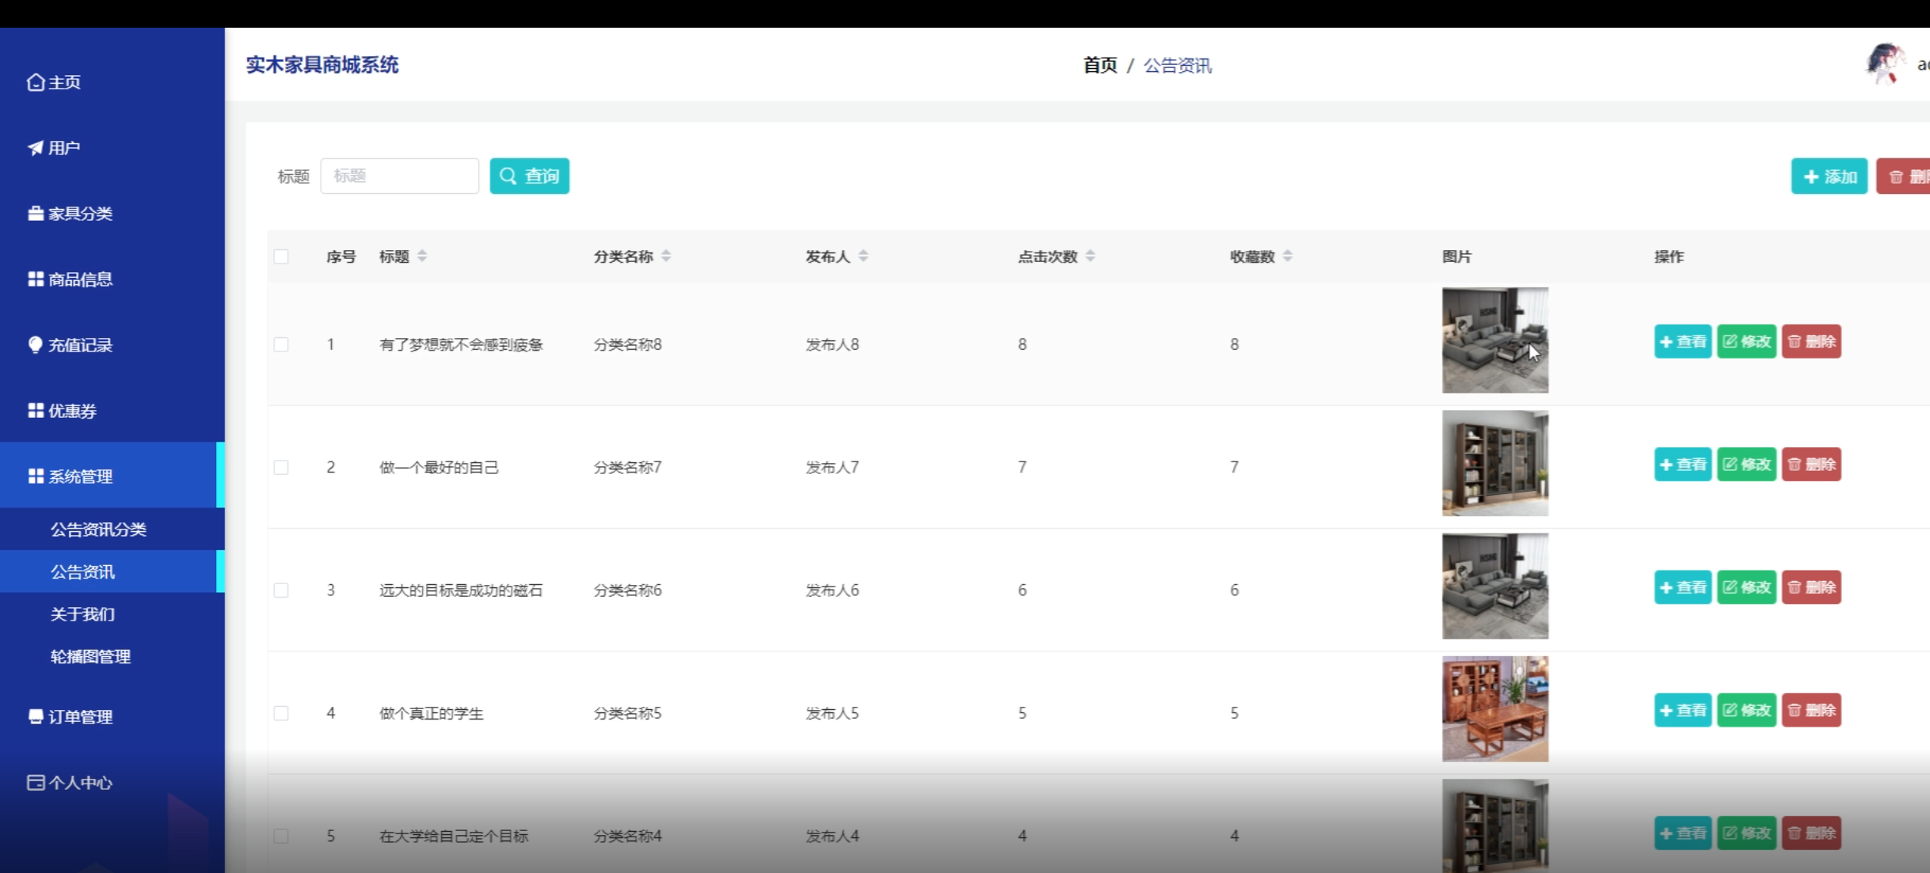Click the home icon beside 主页
This screenshot has height=873, width=1930.
click(35, 82)
